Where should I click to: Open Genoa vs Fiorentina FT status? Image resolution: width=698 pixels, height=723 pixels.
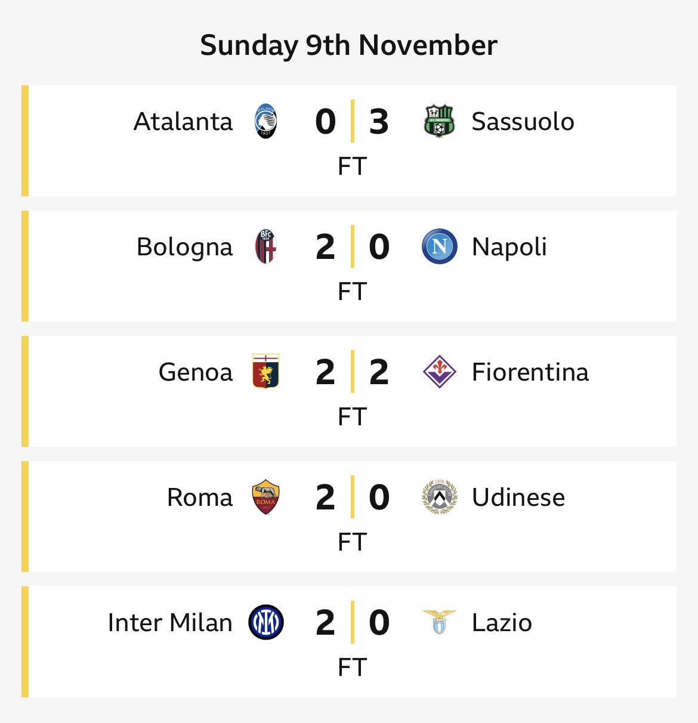click(352, 416)
